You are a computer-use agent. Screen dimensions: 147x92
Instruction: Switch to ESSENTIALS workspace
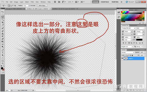click(x=105, y=2)
